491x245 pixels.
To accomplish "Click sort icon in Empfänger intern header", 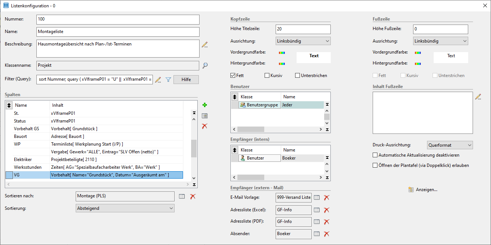I will tap(234, 150).
